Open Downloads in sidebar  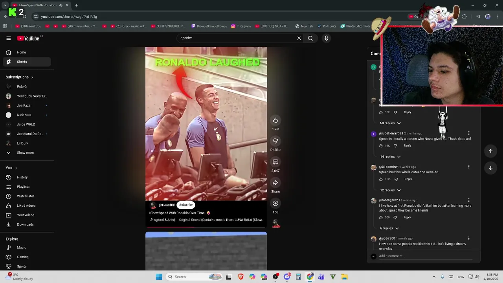point(27,224)
